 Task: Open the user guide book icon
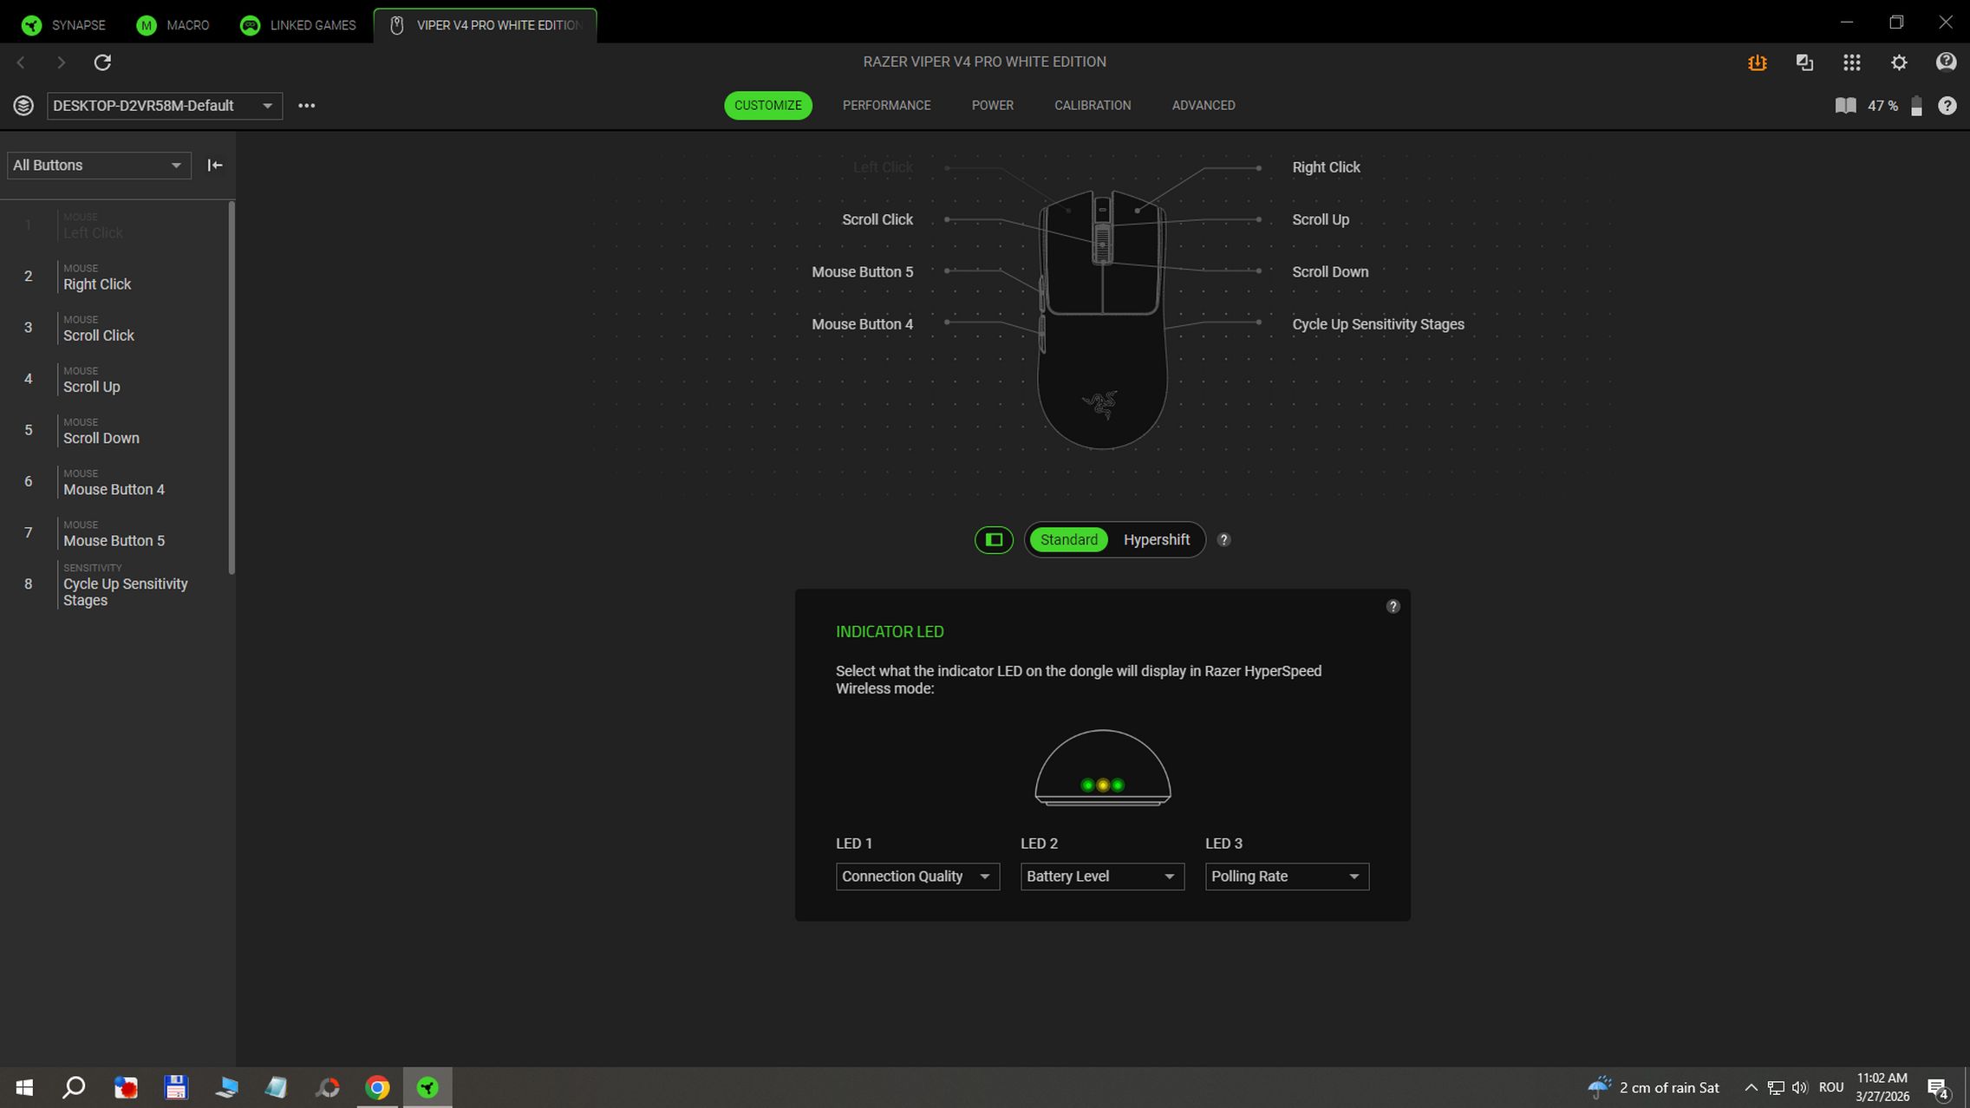[x=1845, y=106]
